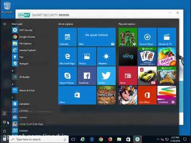Image resolution: width=191 pixels, height=143 pixels.
Task: Expand the Start menu hamburger button
Action: [x=4, y=24]
